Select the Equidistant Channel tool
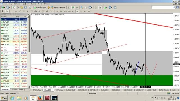180x101 pixels. (x=24, y=11)
